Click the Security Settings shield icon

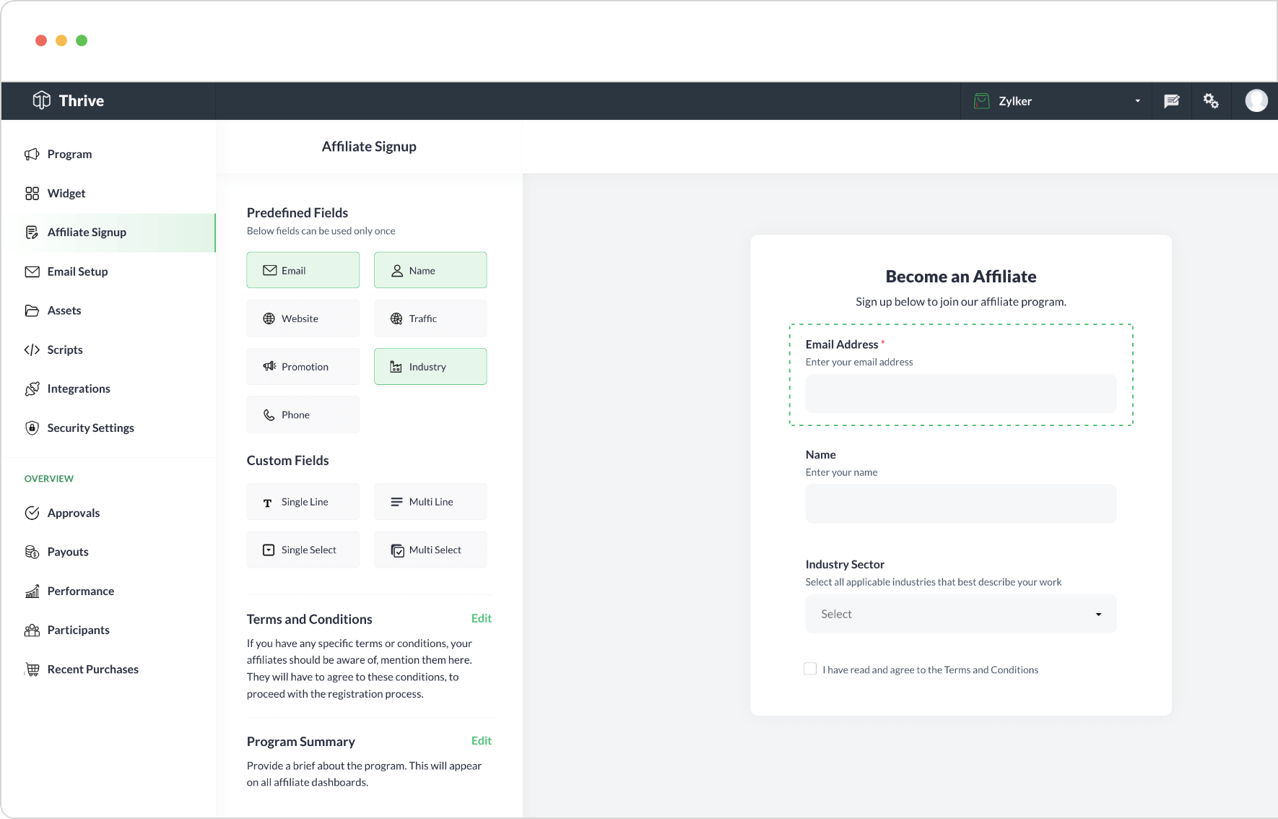(32, 428)
